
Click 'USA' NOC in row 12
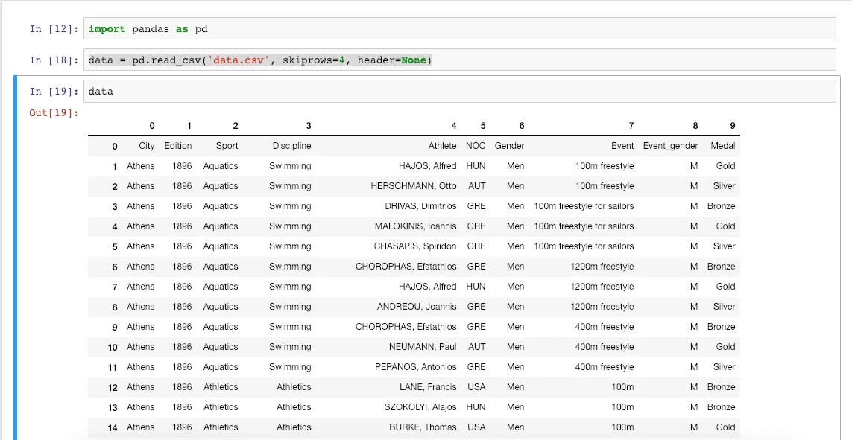click(476, 387)
